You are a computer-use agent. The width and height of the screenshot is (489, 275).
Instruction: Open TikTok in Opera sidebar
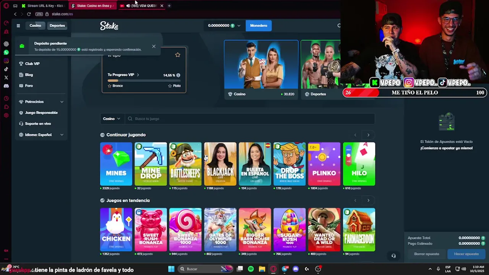coord(6,69)
